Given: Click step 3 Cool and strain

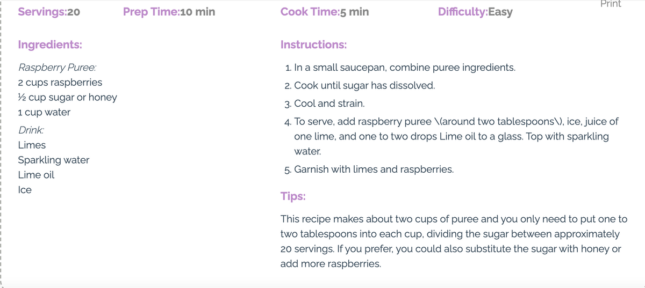Looking at the screenshot, I should 325,104.
